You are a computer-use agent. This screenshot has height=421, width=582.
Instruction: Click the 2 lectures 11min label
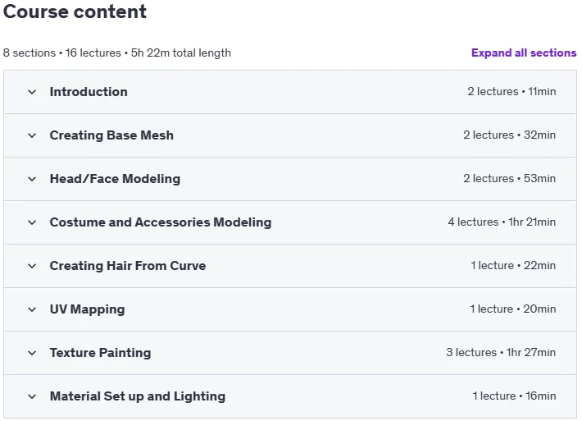tap(512, 91)
